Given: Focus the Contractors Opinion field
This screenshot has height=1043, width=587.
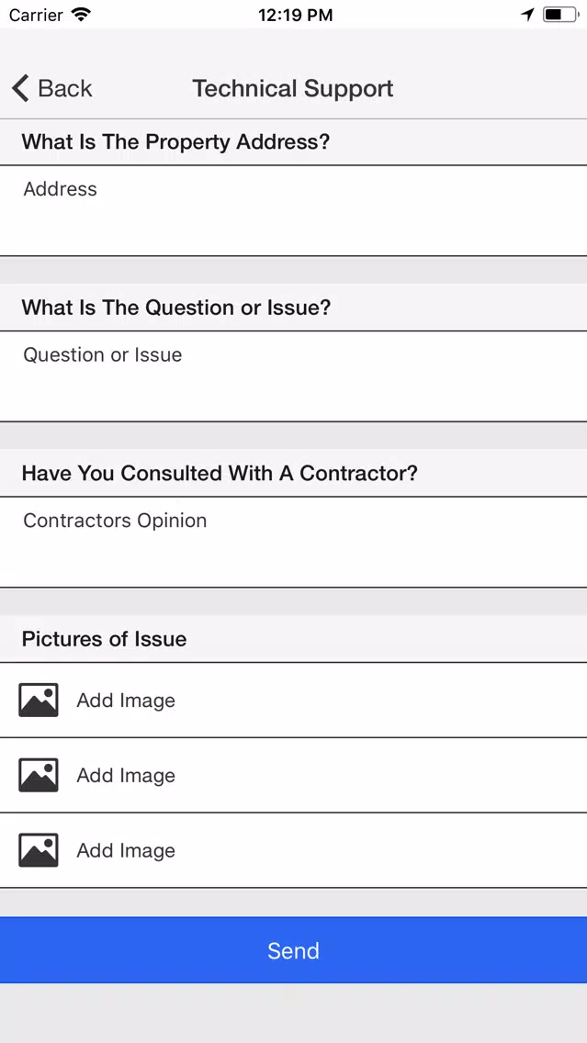Looking at the screenshot, I should (294, 542).
